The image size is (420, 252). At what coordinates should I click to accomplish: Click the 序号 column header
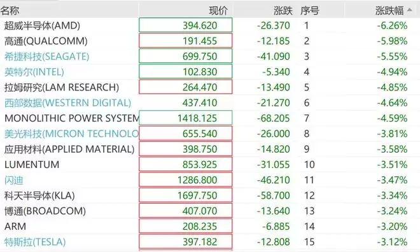coord(310,11)
